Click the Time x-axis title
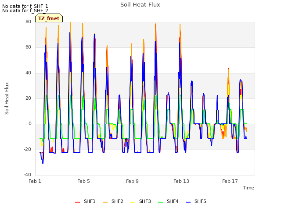Image resolution: width=281 pixels, height=210 pixels. click(x=249, y=188)
